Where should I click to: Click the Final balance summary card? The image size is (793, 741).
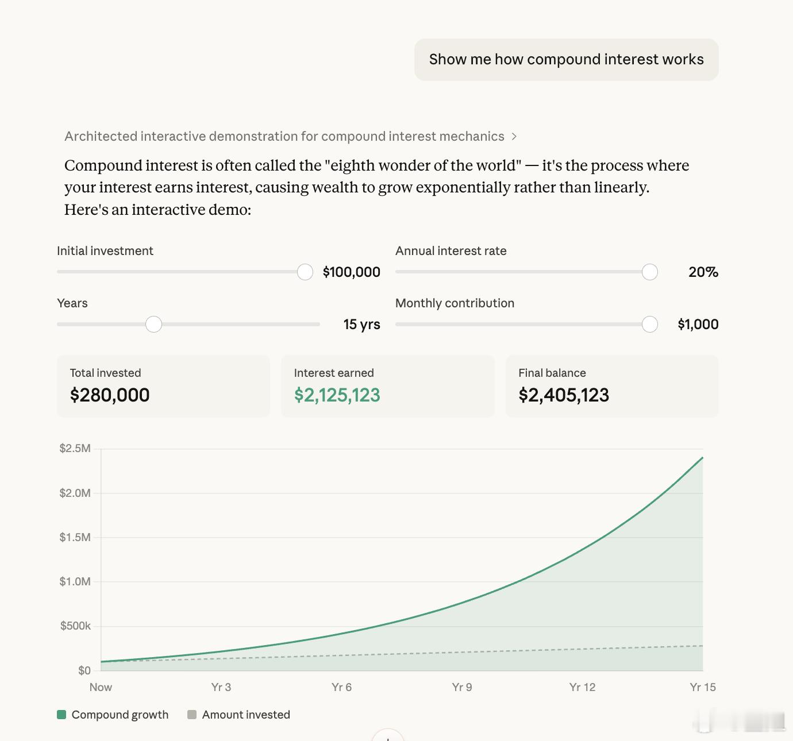pyautogui.click(x=611, y=386)
